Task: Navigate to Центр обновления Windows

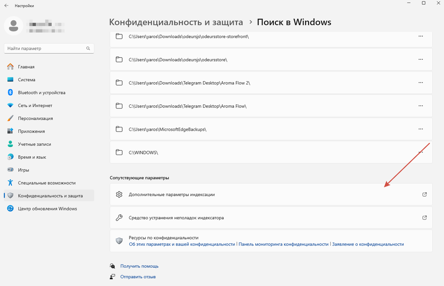Action: click(49, 209)
